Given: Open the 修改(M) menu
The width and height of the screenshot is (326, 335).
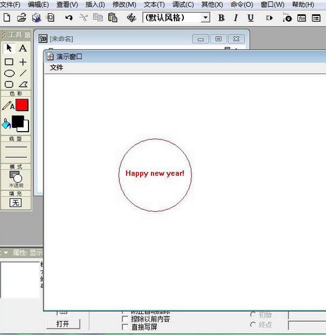Looking at the screenshot, I should [x=124, y=4].
